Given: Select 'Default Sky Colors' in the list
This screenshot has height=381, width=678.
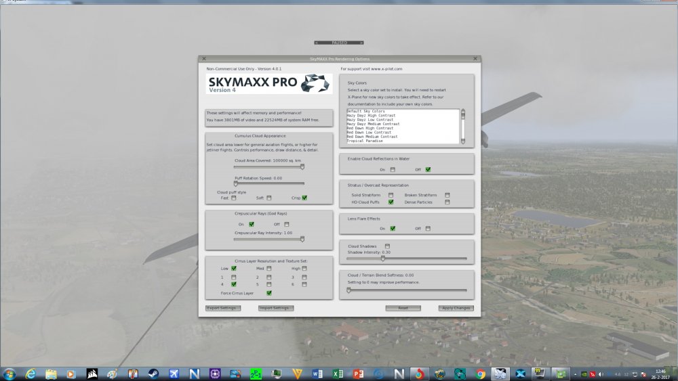Looking at the screenshot, I should coord(366,112).
